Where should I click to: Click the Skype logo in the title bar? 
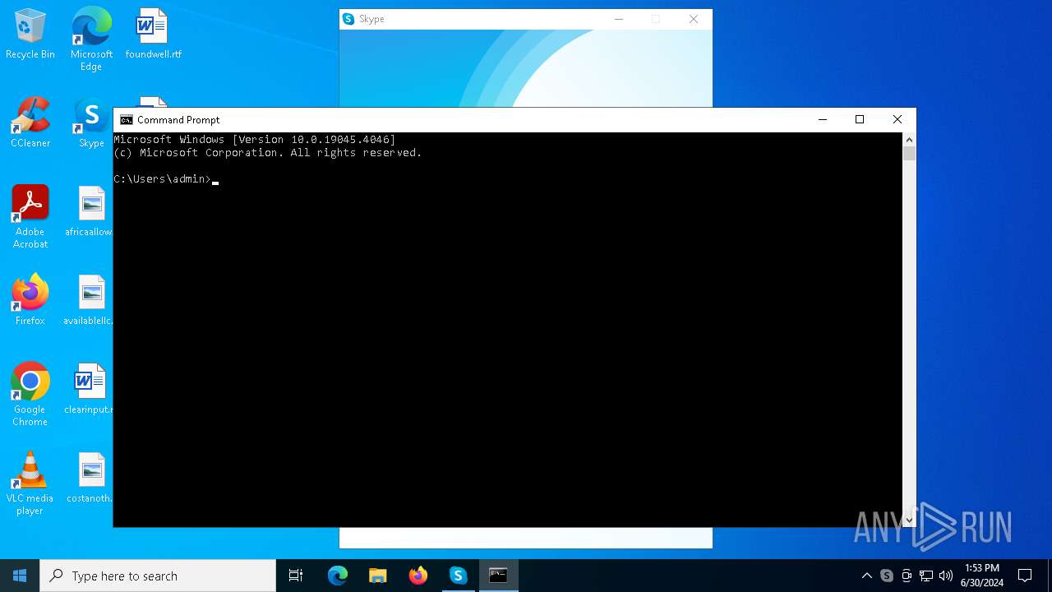(x=348, y=19)
